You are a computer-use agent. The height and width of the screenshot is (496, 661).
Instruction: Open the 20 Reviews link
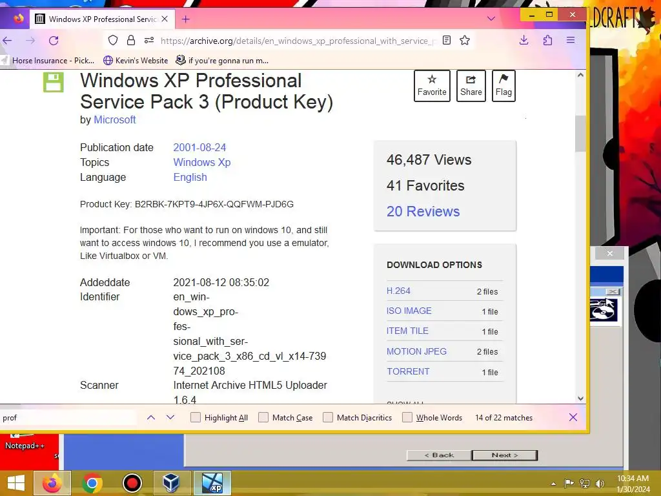click(x=423, y=211)
